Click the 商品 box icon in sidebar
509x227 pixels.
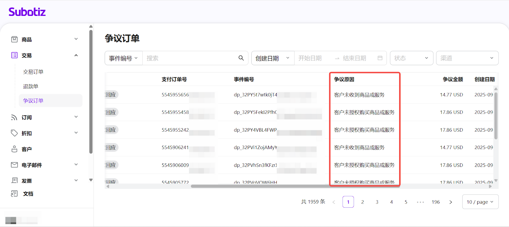(14, 39)
